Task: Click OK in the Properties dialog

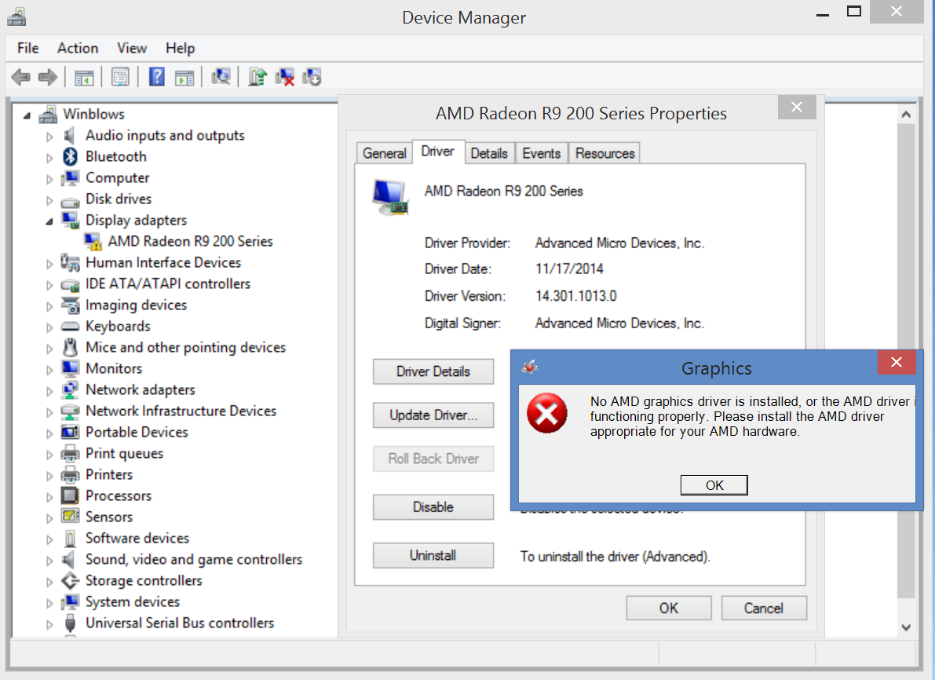Action: (x=668, y=608)
